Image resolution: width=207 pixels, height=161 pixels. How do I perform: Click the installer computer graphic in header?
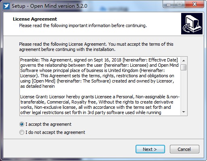(x=192, y=23)
